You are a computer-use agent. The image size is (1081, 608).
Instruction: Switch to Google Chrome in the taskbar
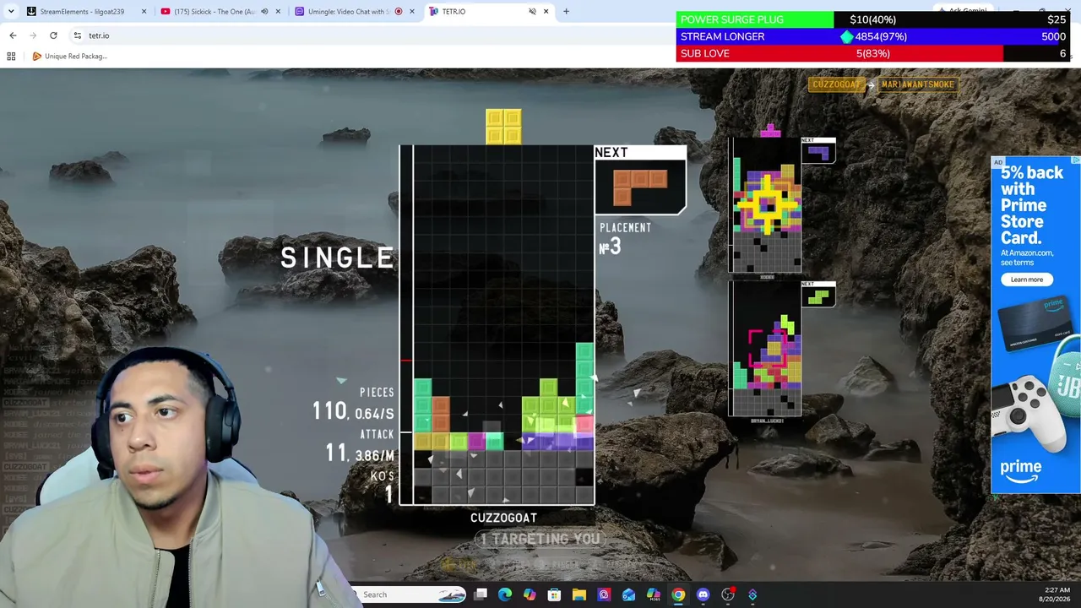(x=678, y=594)
